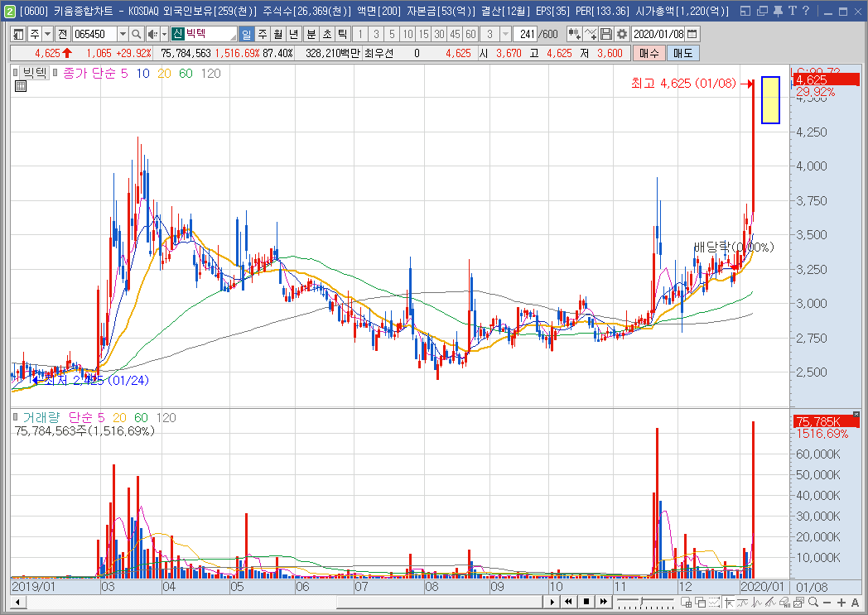Image resolution: width=868 pixels, height=615 pixels.
Task: Focus the stock code field 065450
Action: tap(94, 34)
